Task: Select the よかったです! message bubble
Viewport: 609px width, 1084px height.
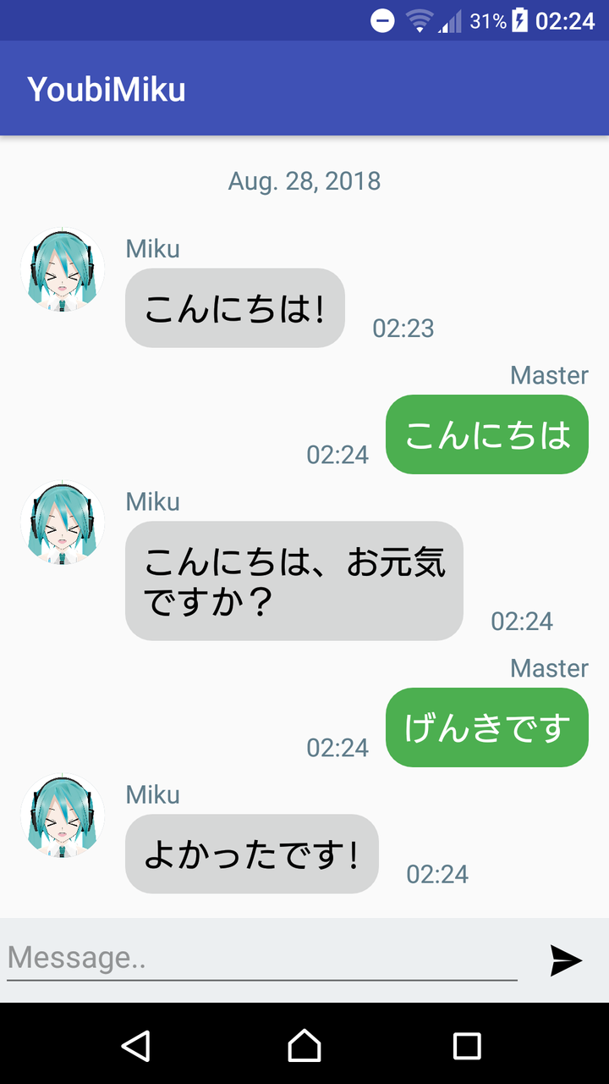Action: 252,854
